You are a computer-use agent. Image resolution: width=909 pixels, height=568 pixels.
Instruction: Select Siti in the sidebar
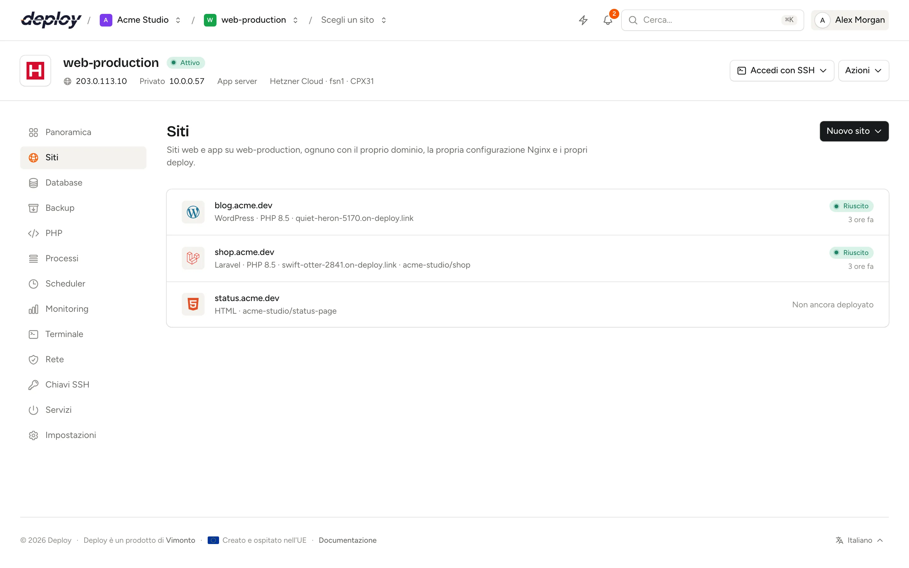[x=83, y=157]
